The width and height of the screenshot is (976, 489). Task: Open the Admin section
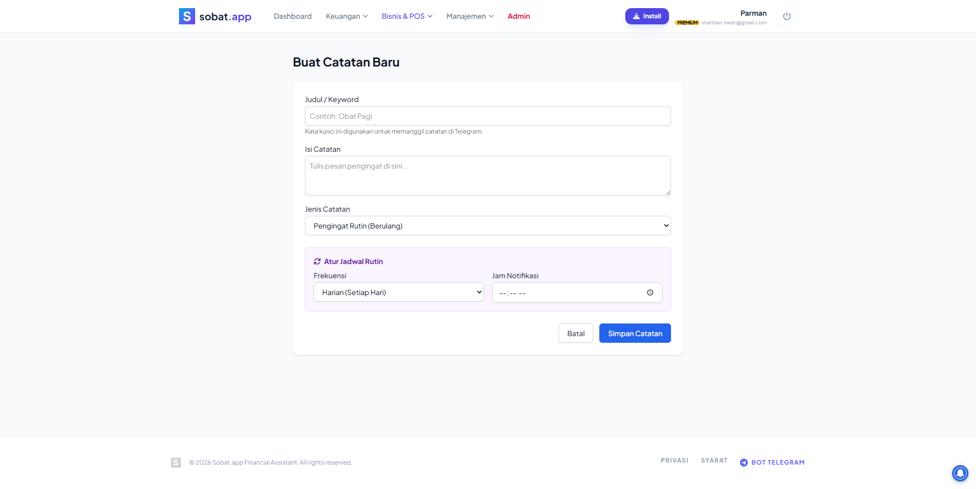[518, 16]
